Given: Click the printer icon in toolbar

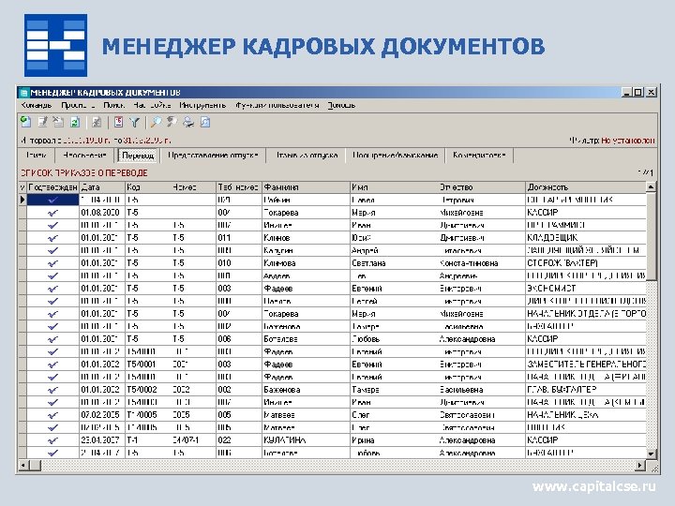Looking at the screenshot, I should [x=188, y=122].
